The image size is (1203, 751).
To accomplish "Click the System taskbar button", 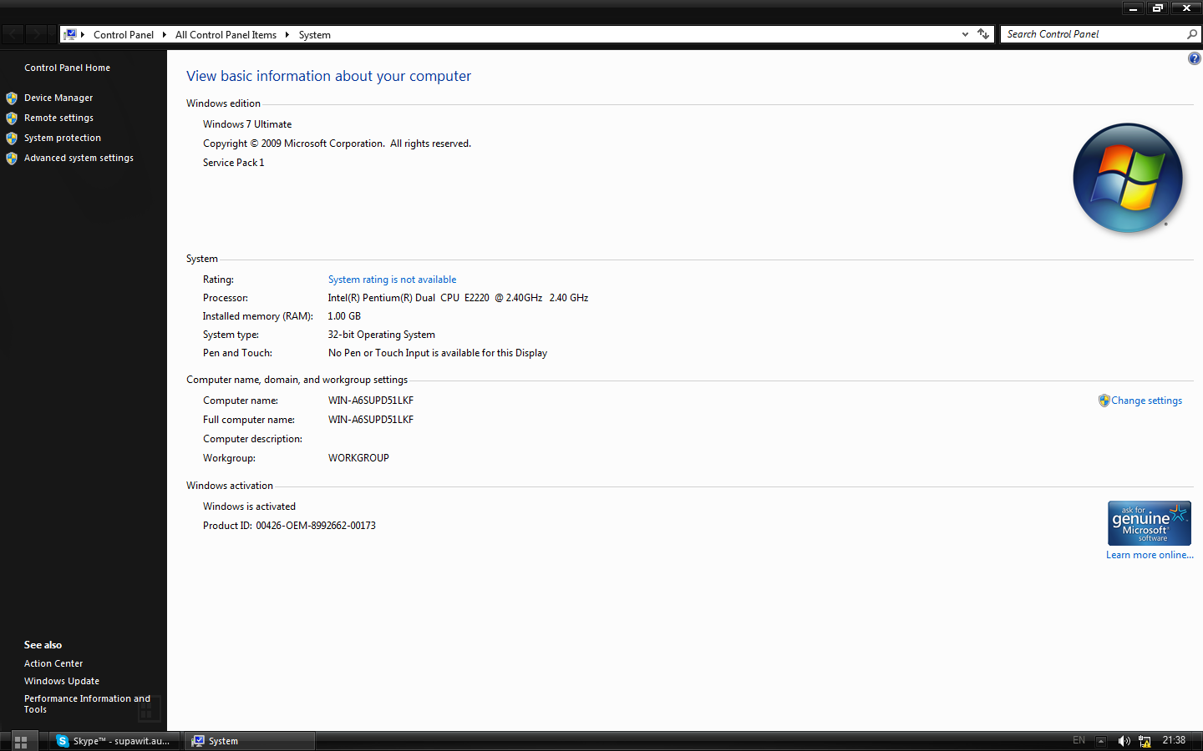I will (x=250, y=741).
